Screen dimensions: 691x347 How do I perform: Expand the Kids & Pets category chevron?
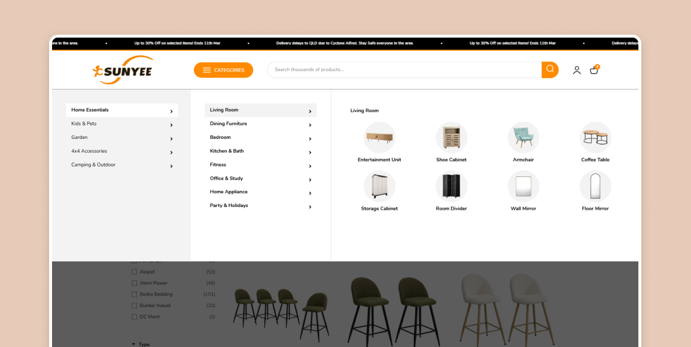(x=171, y=124)
